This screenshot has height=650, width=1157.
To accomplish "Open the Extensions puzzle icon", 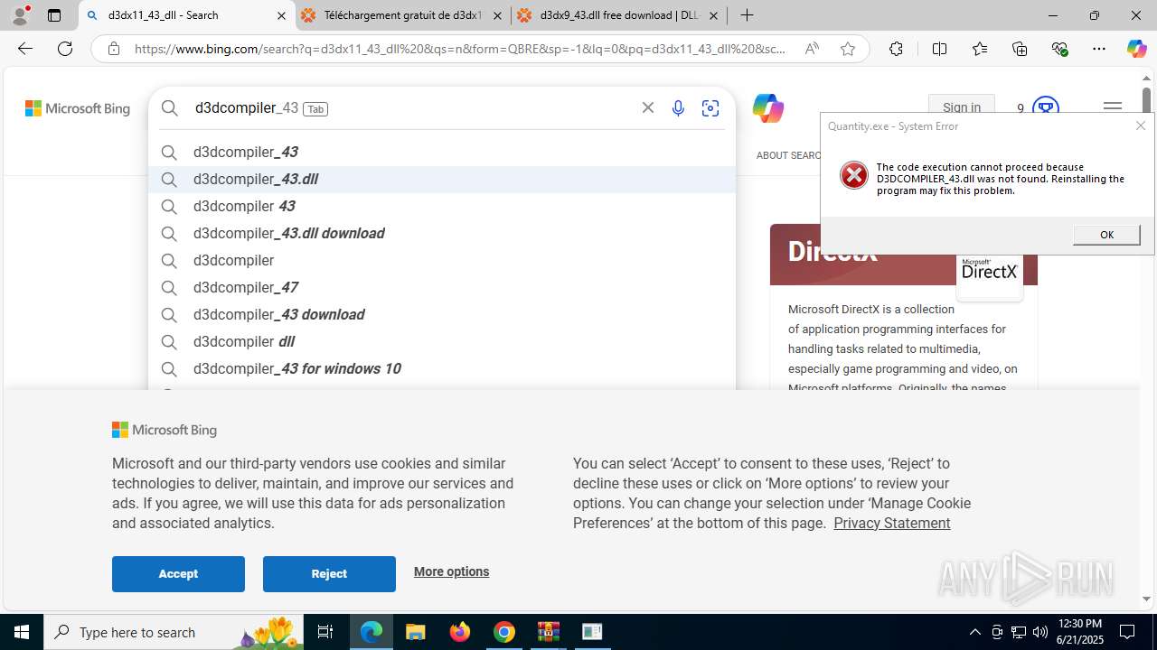I will [x=896, y=49].
